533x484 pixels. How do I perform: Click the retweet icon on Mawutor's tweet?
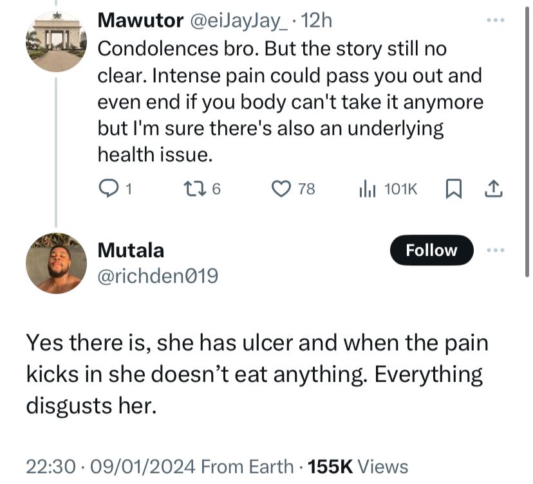tap(191, 188)
